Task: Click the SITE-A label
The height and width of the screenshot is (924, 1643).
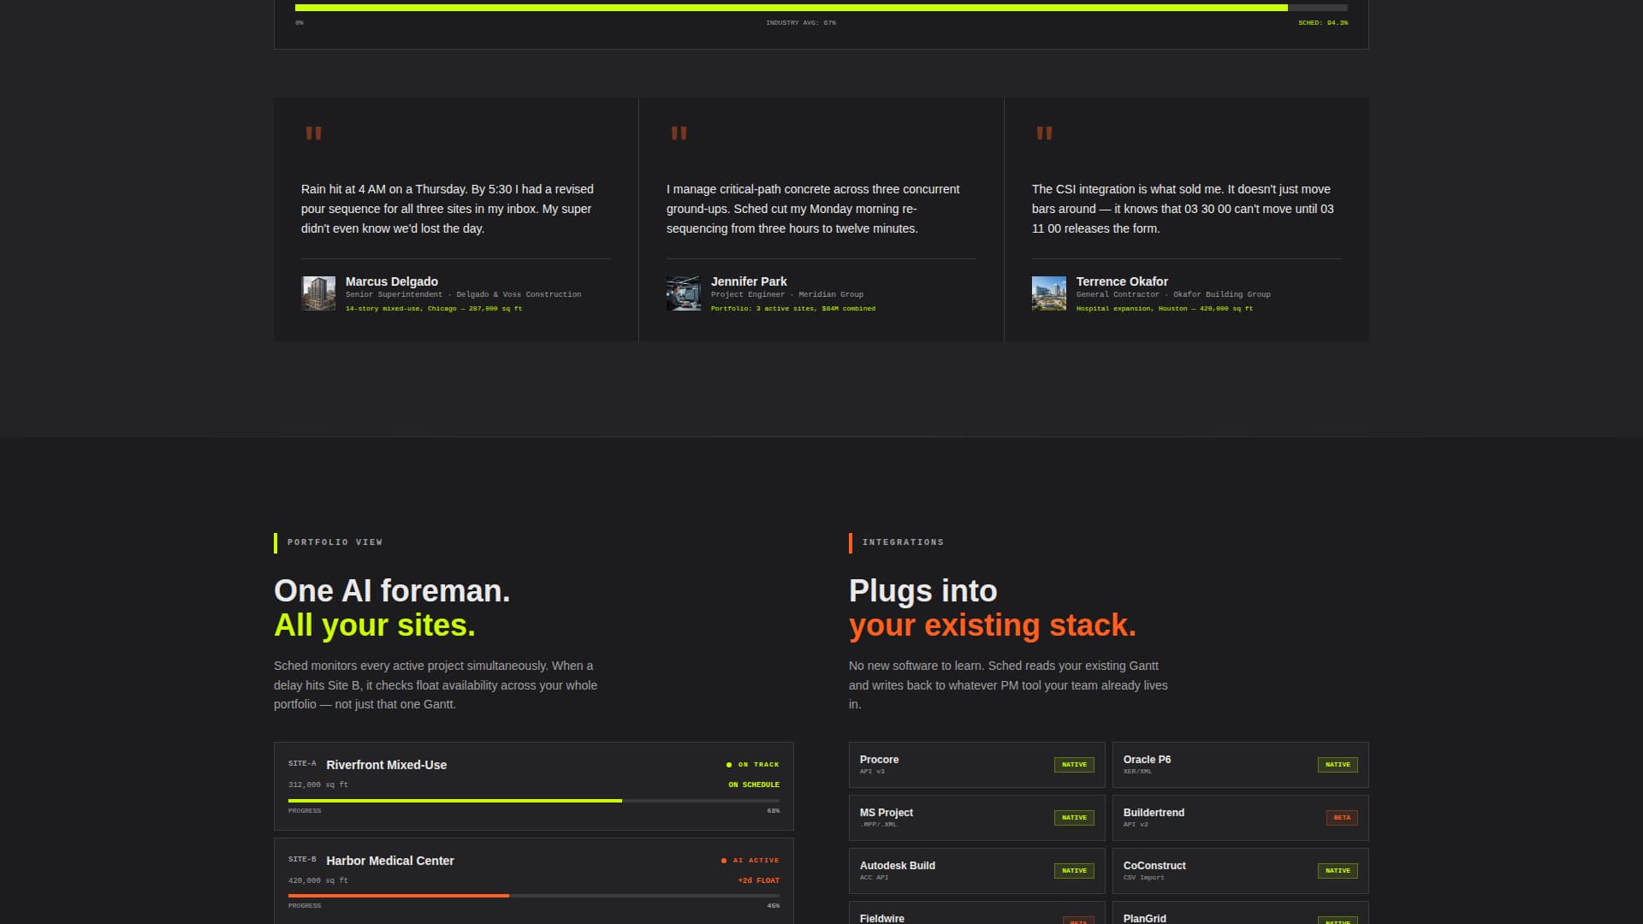Action: [x=302, y=763]
